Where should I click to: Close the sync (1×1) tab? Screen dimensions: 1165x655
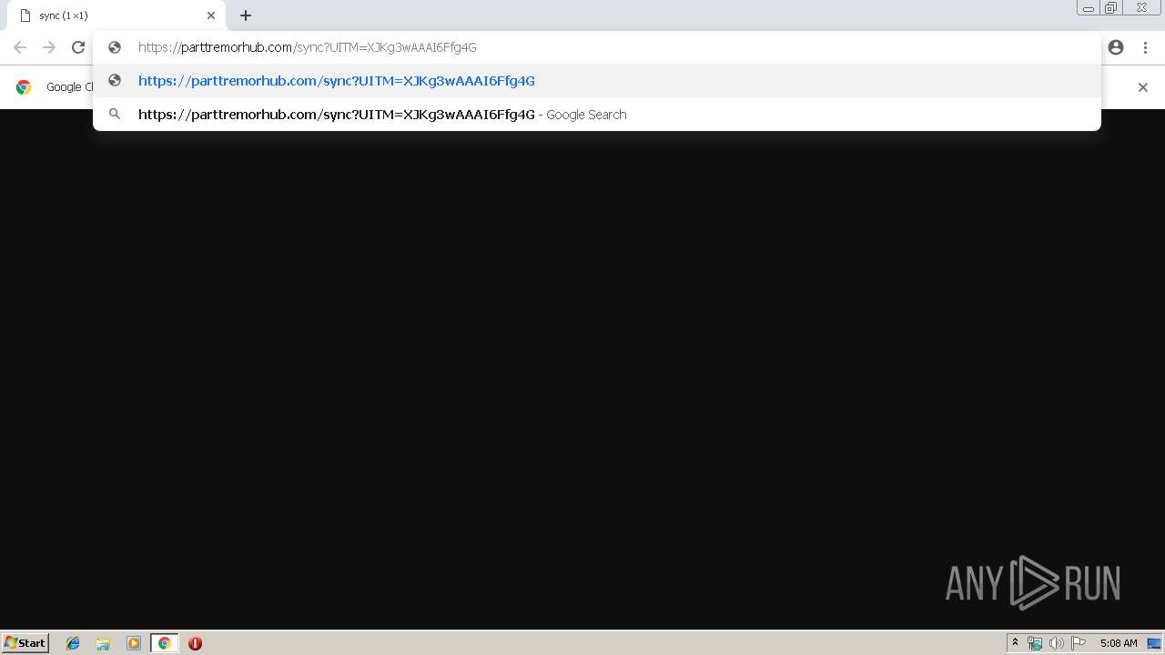click(x=211, y=15)
